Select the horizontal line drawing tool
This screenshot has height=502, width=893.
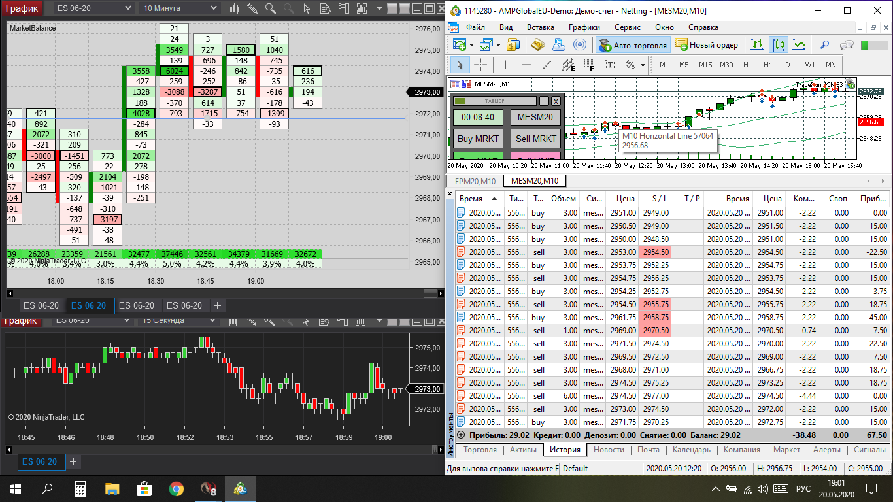(526, 65)
